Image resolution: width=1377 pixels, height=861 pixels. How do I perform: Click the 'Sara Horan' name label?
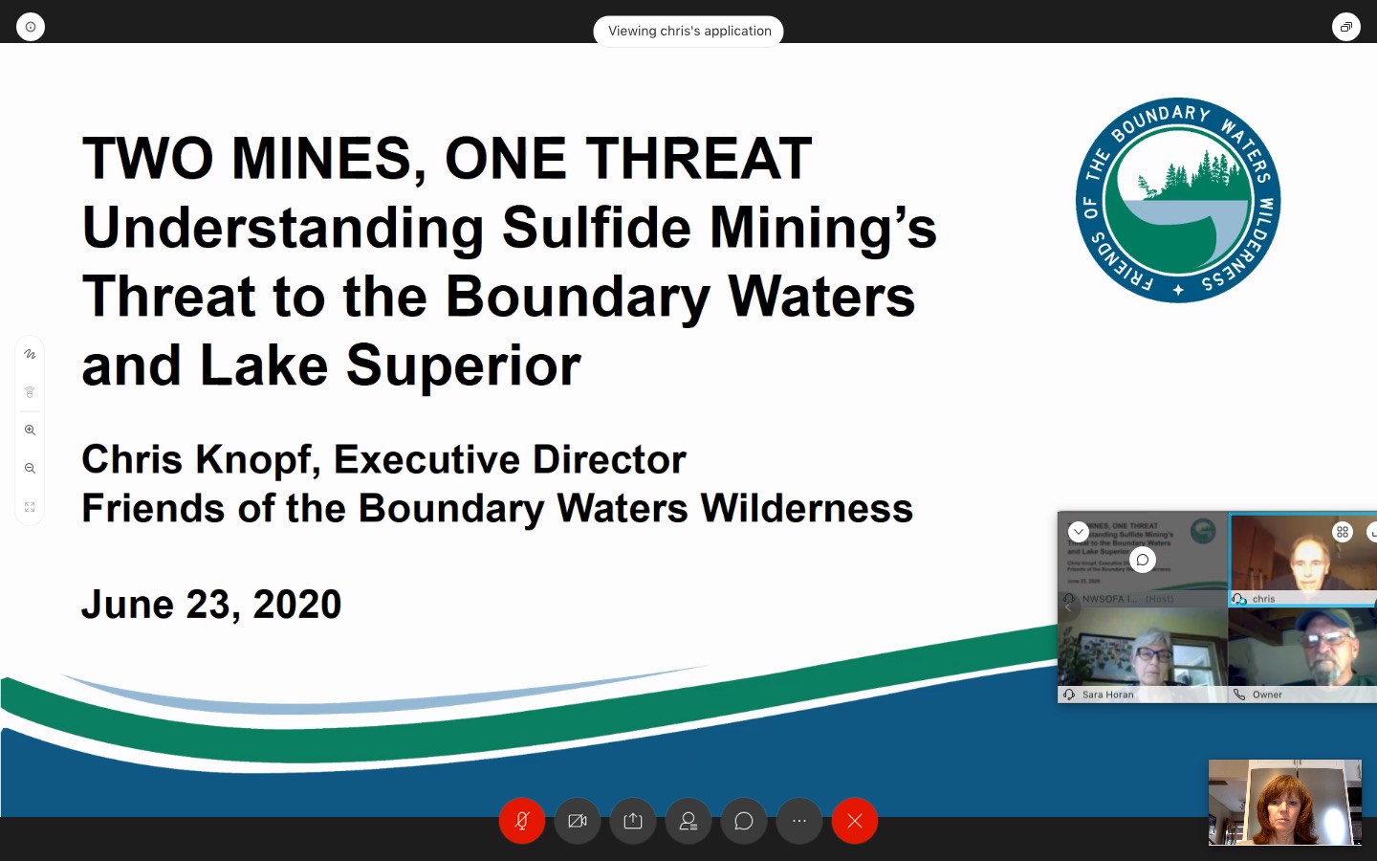pos(1107,695)
